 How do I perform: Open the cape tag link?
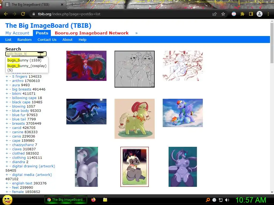(16, 140)
